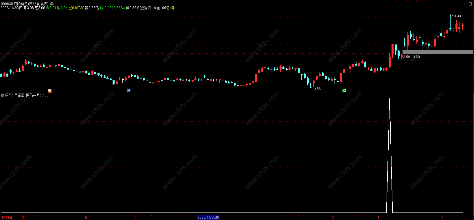Viewport: 474px width, 220px height.
Task: Click the 幅-0.02(-0.65%) change reading
Action: tap(113, 8)
